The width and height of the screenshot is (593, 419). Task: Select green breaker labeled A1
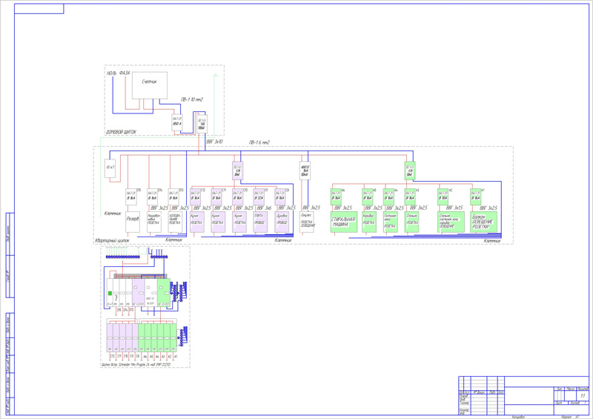[x=475, y=197]
